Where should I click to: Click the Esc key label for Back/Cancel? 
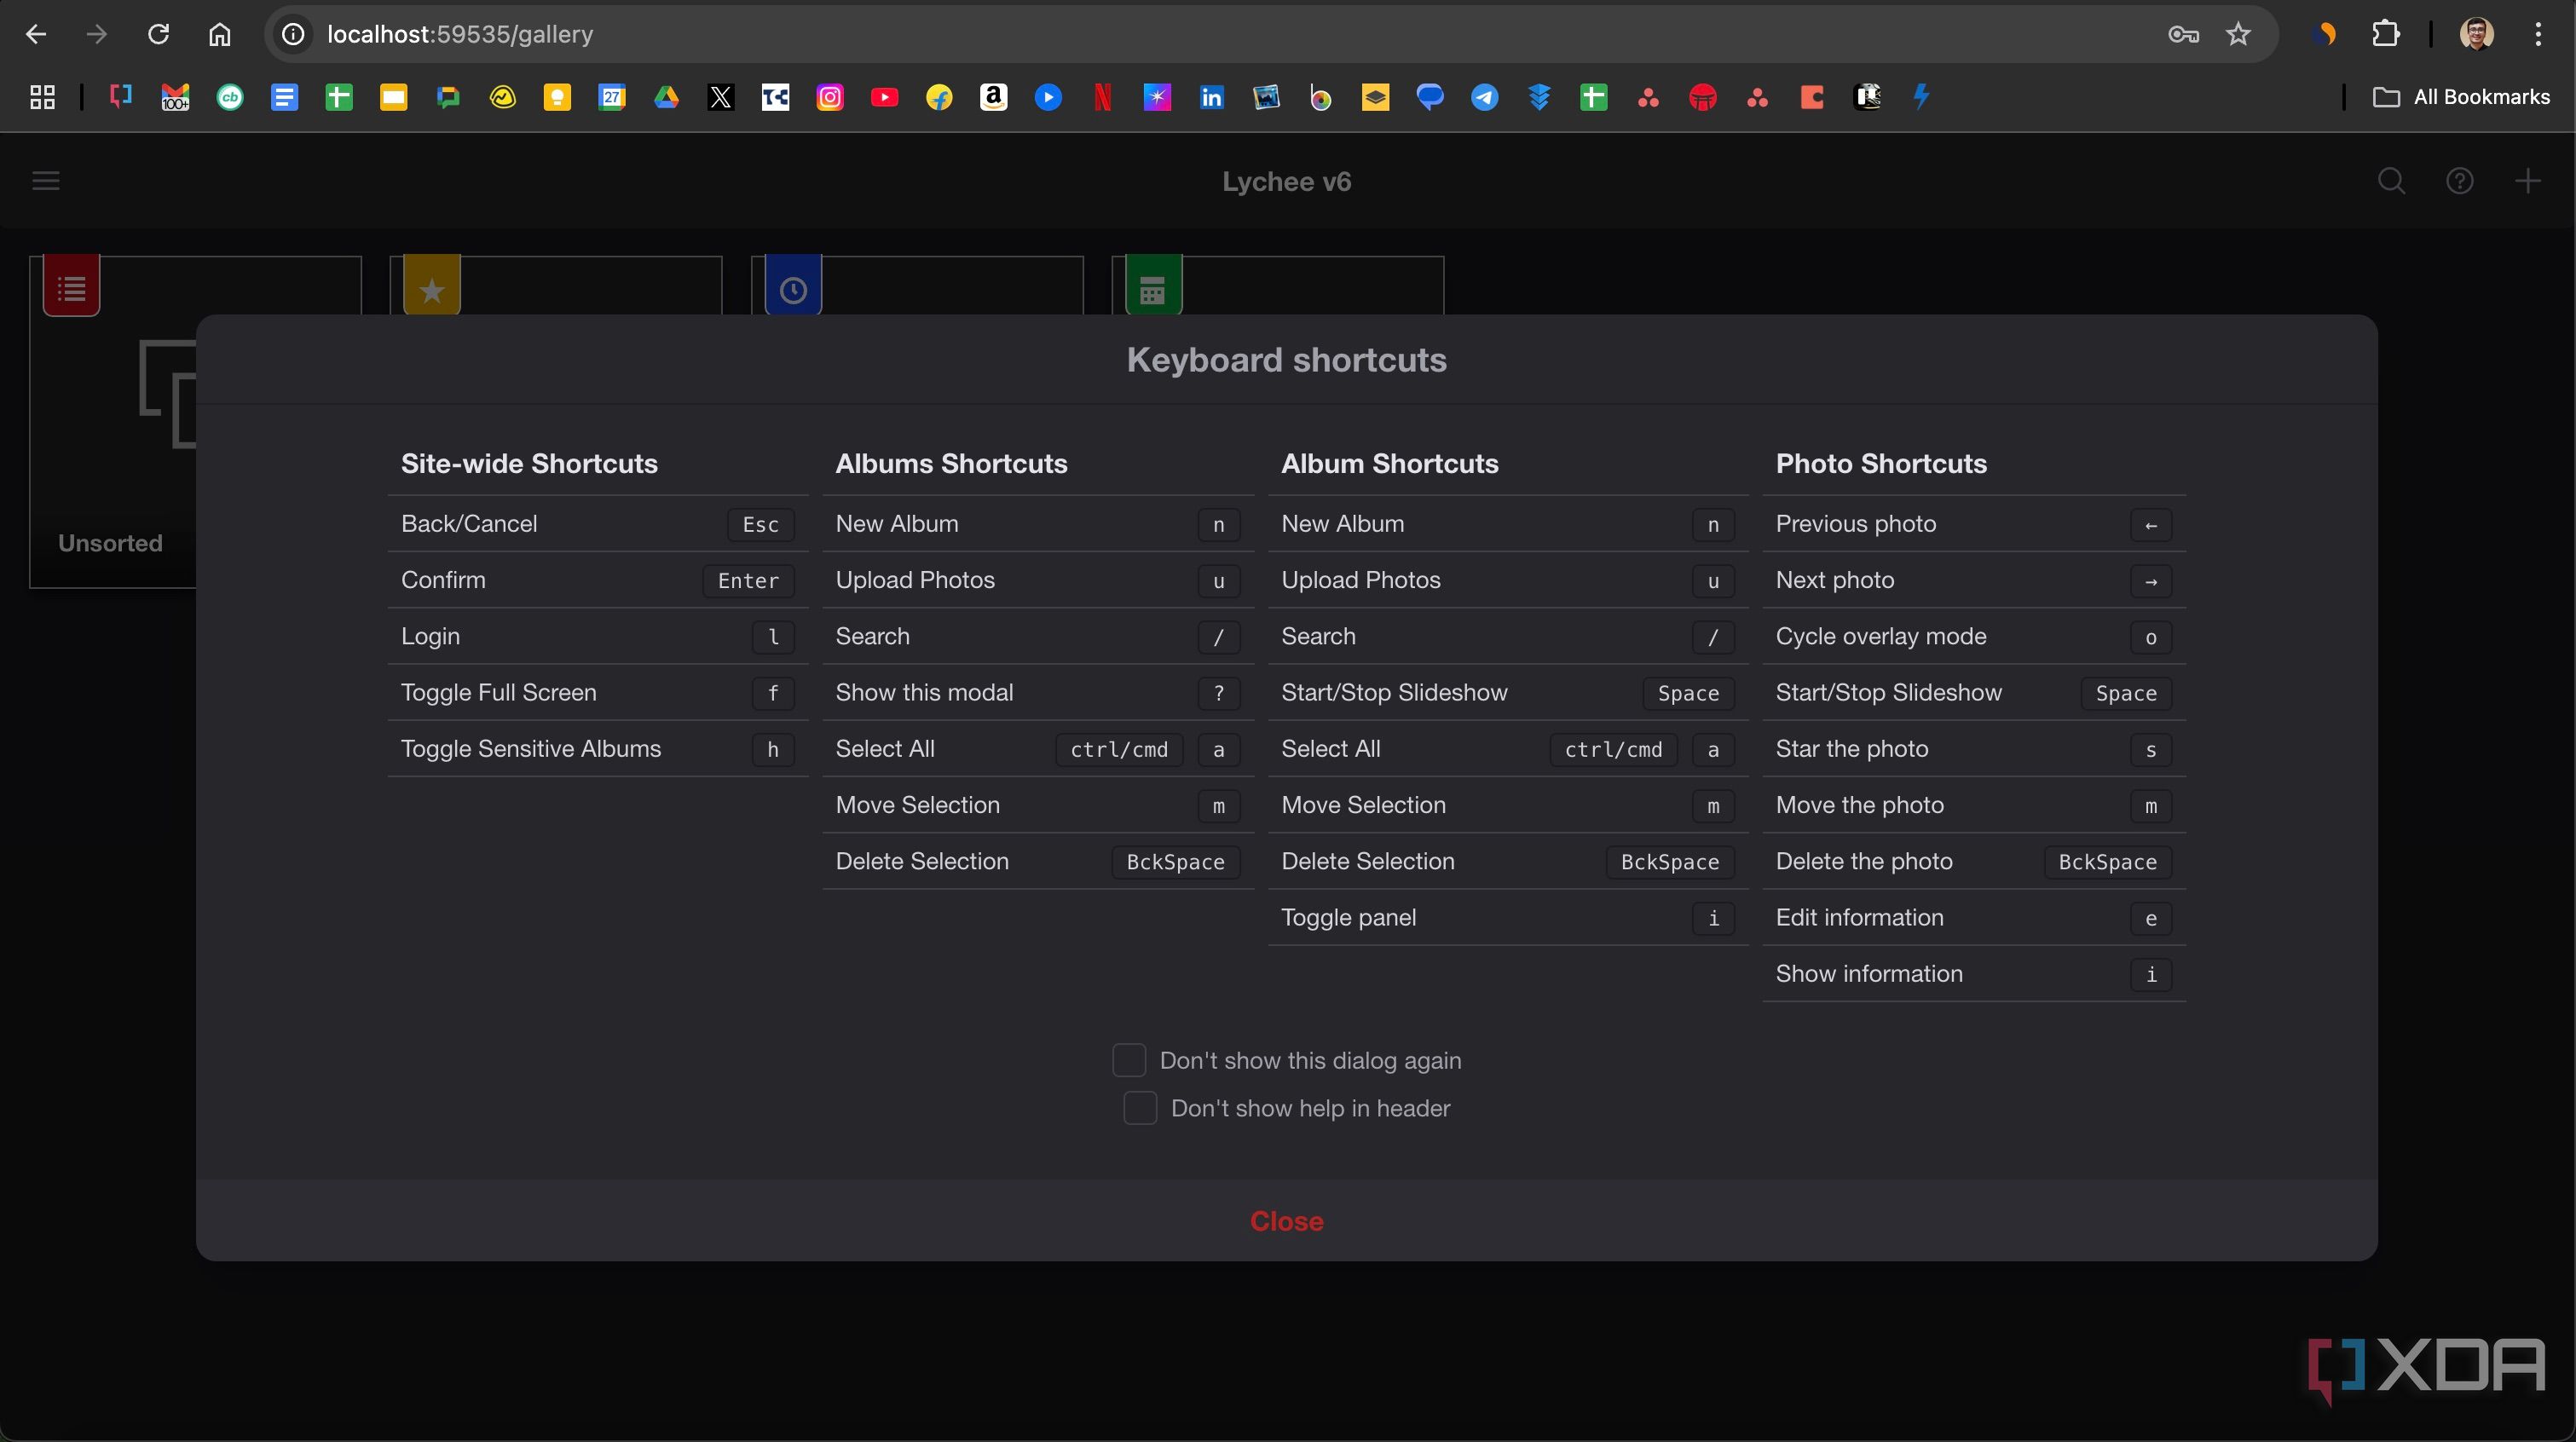tap(760, 525)
